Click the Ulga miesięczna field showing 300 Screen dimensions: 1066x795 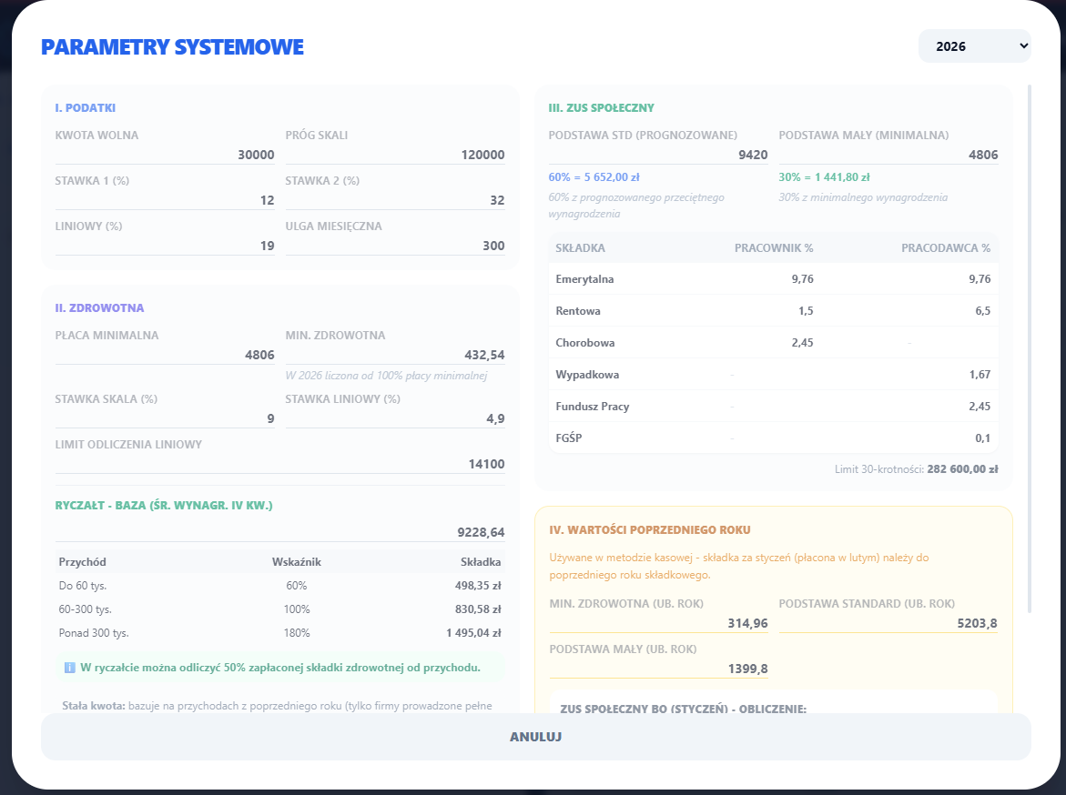click(x=395, y=246)
